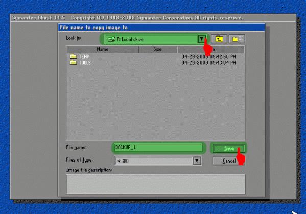
Task: Select the *.GHO file type field
Action: pos(158,161)
